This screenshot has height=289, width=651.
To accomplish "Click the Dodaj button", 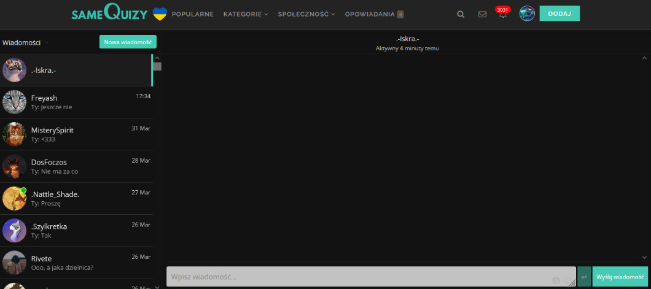I will pyautogui.click(x=559, y=13).
